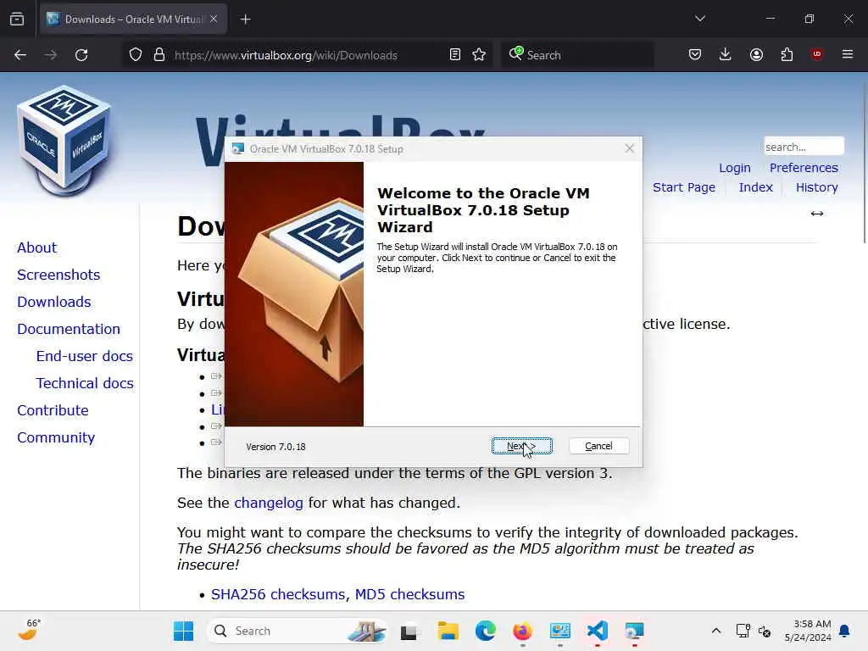Open the muted volume tray icon

(x=765, y=631)
